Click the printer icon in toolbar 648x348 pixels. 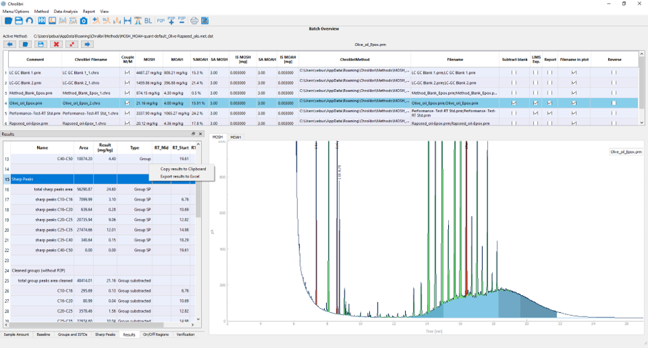pos(194,21)
